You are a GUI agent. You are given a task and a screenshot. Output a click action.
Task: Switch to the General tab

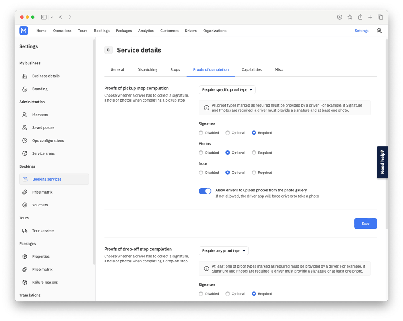[x=117, y=70]
